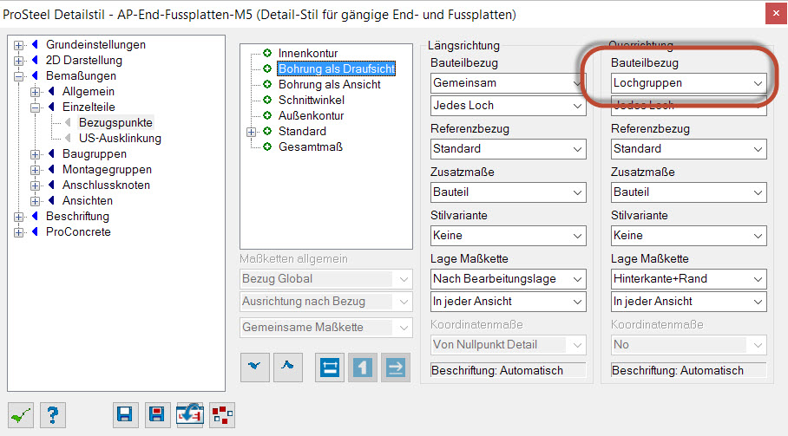Open the Gemeinsame Maßkette dropdown

(326, 328)
